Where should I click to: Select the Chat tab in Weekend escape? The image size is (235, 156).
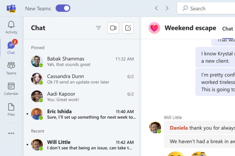pyautogui.click(x=228, y=28)
